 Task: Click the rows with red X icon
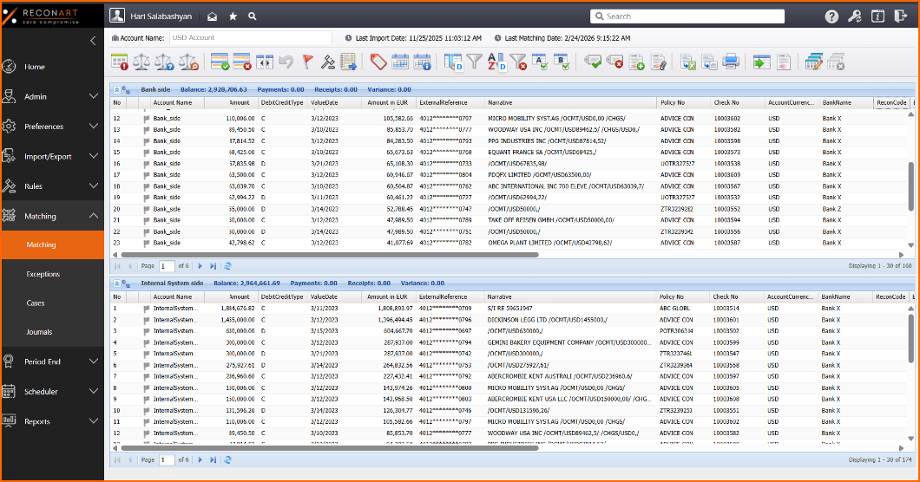(x=242, y=62)
